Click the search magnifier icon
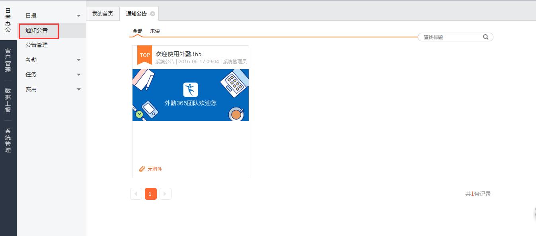The width and height of the screenshot is (536, 236). click(x=485, y=37)
